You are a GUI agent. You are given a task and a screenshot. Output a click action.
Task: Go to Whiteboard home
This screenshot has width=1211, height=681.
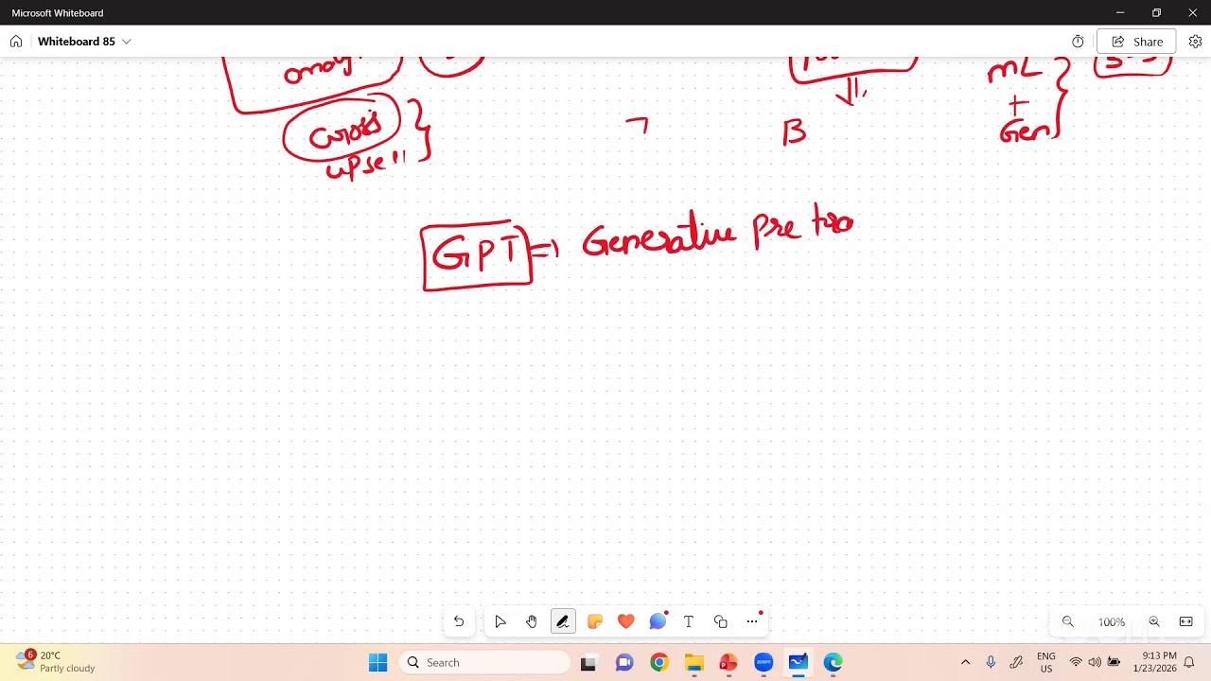[x=16, y=42]
